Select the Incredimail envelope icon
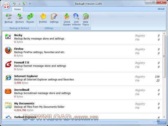The width and height of the screenshot is (168, 126). (8, 91)
